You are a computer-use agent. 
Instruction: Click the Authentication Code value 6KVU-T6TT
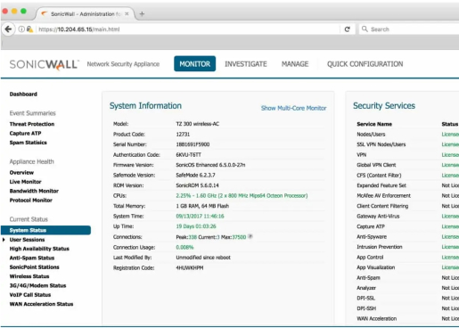188,155
